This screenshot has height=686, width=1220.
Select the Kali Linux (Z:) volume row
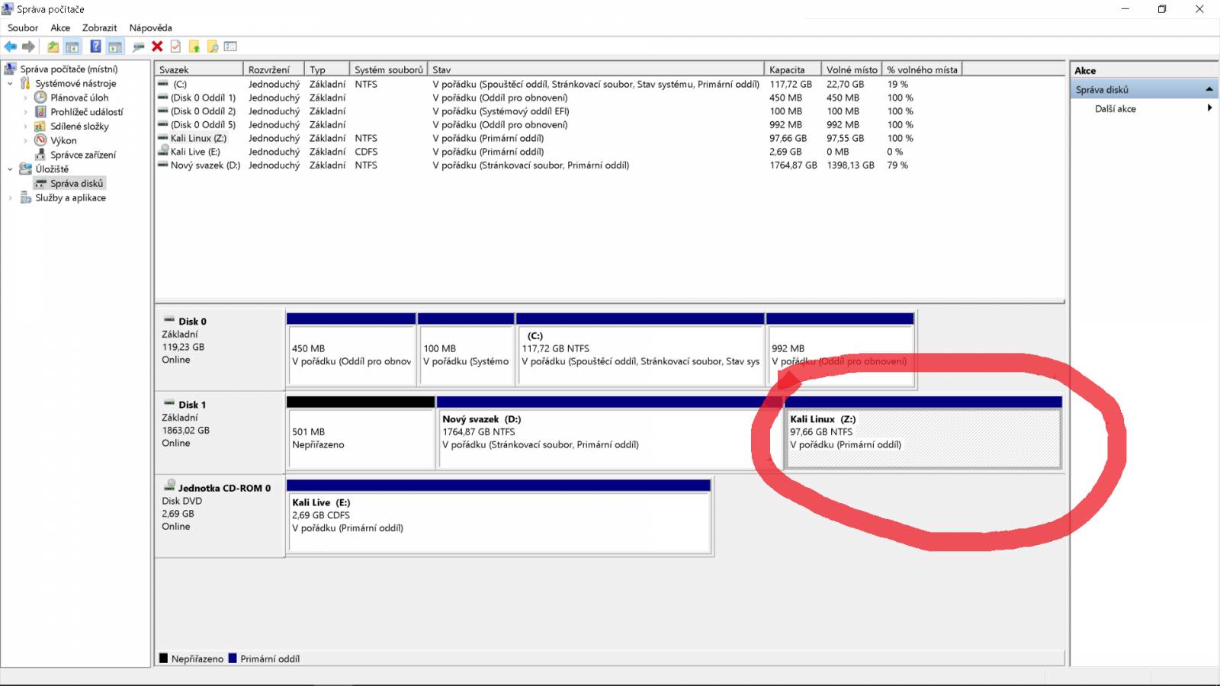(x=610, y=138)
